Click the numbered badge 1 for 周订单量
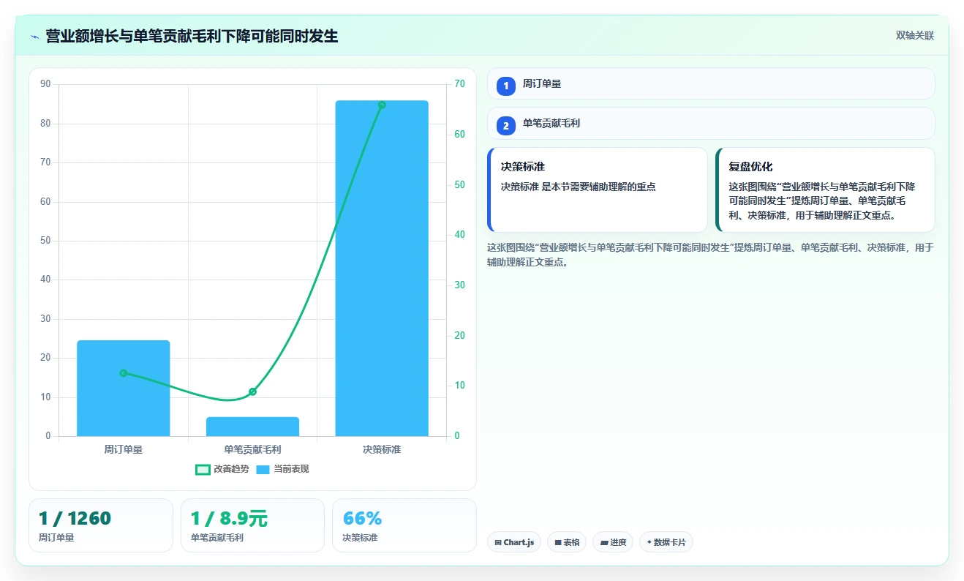This screenshot has width=964, height=581. pyautogui.click(x=505, y=86)
